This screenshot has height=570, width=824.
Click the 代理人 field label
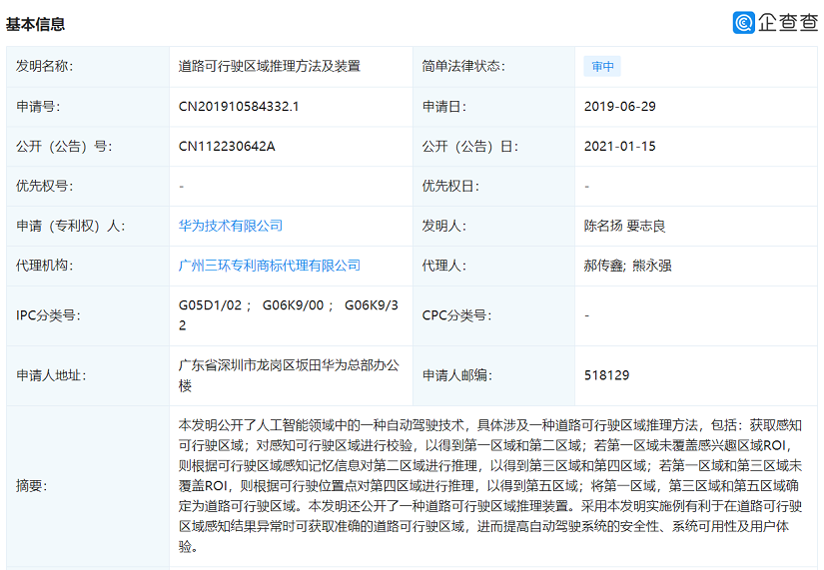(x=444, y=266)
